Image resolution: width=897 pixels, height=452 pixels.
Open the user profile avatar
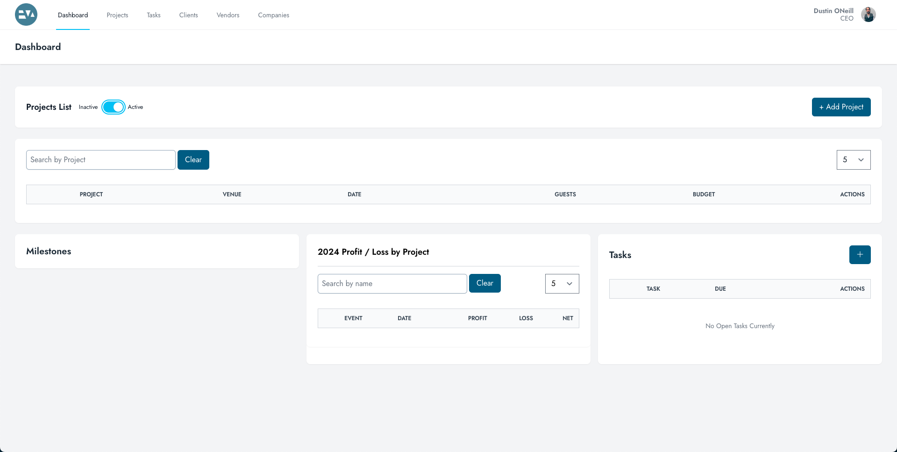point(868,14)
